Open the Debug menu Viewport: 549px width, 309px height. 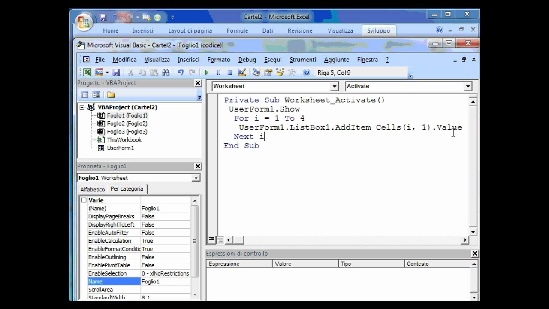(247, 60)
